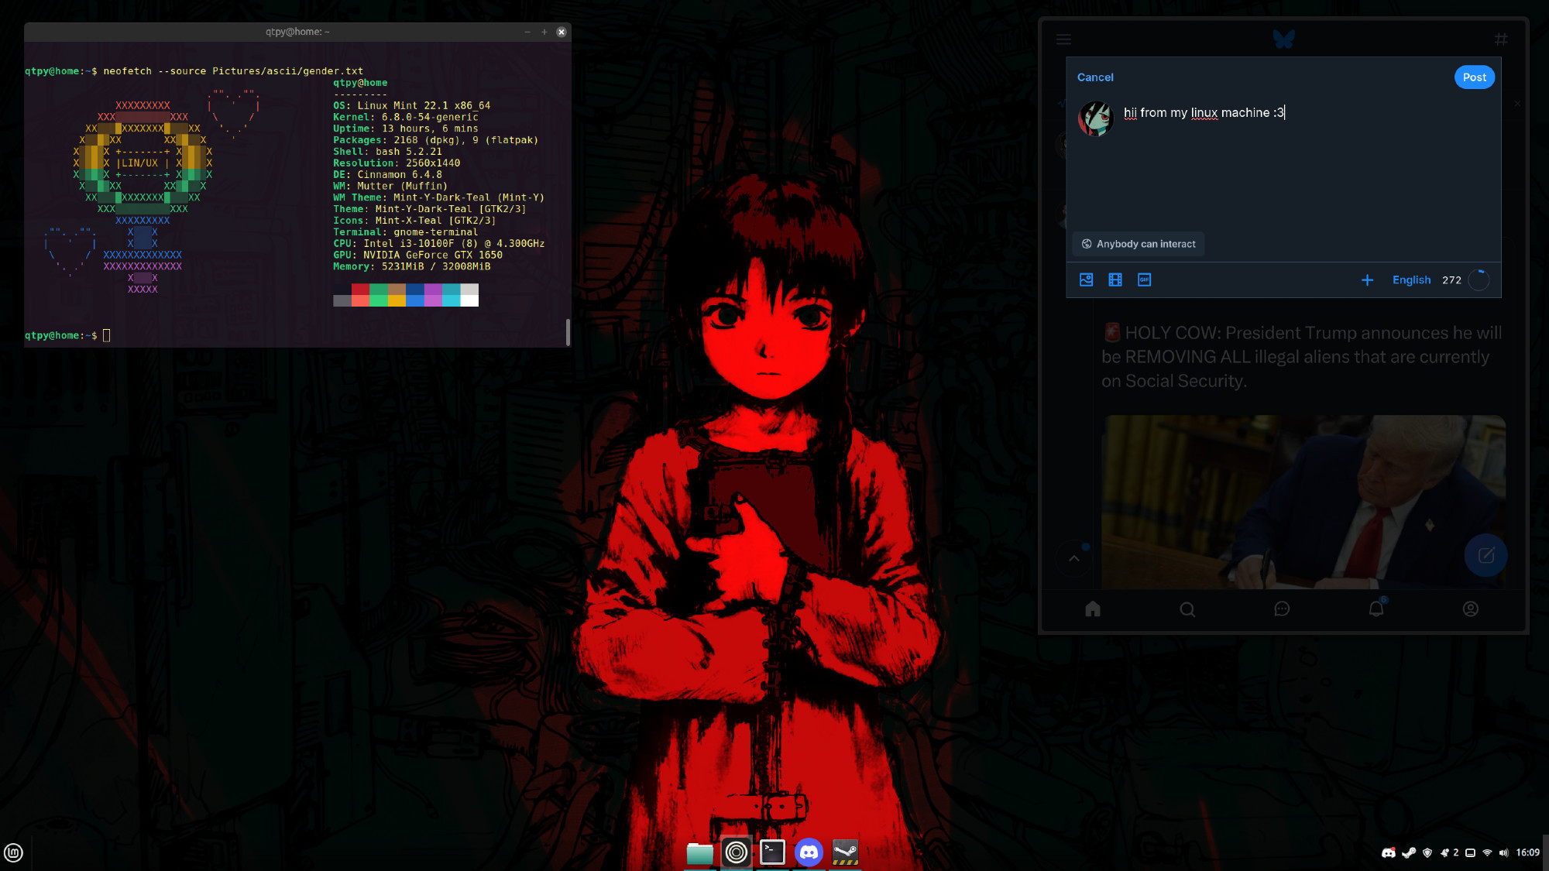Click the terminal title qtpy@home: ~
This screenshot has height=871, width=1549.
click(x=297, y=32)
